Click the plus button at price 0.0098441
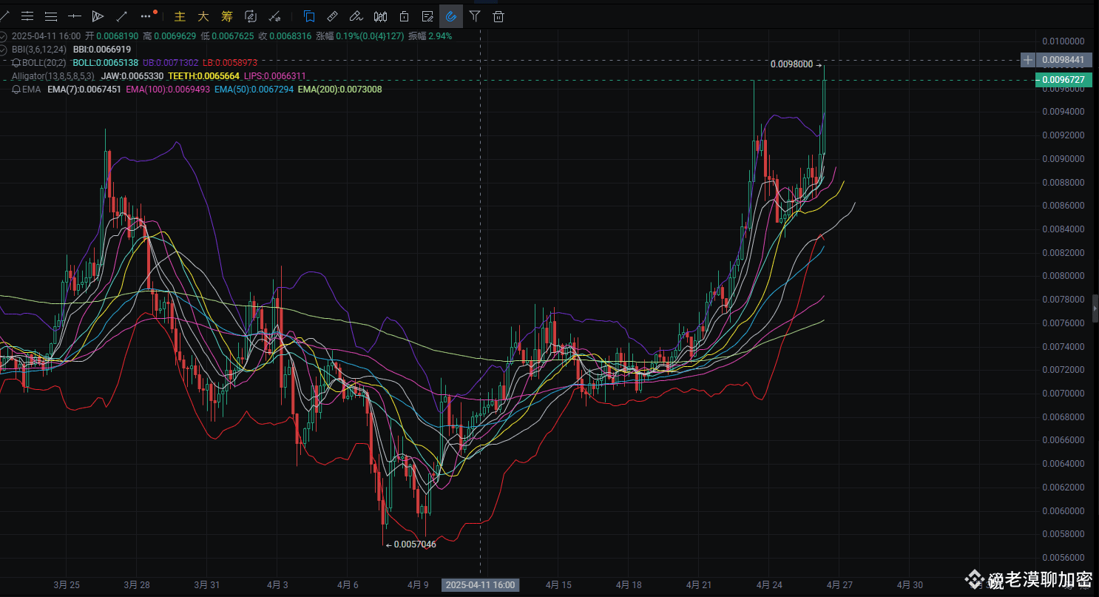This screenshot has height=597, width=1099. click(x=1028, y=59)
